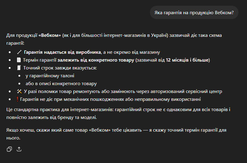Click the receipt emoji before "Точний строк"

(x=19, y=68)
